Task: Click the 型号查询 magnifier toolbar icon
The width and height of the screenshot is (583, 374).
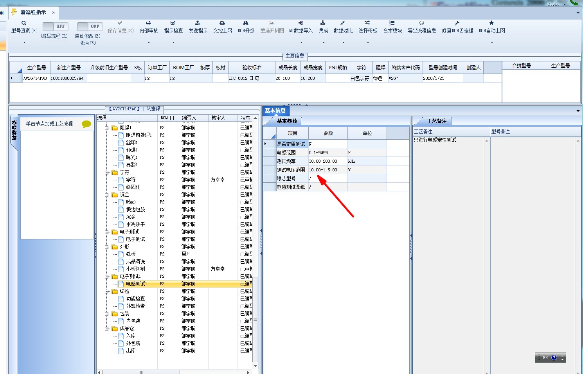Action: pos(24,23)
